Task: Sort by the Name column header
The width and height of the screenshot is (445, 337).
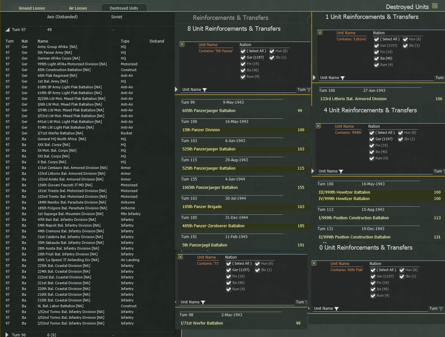Action: [x=43, y=41]
